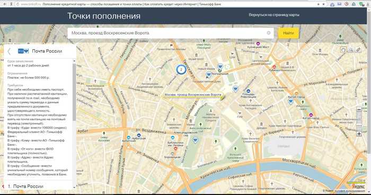Click the browser address bar page title

click(x=132, y=4)
